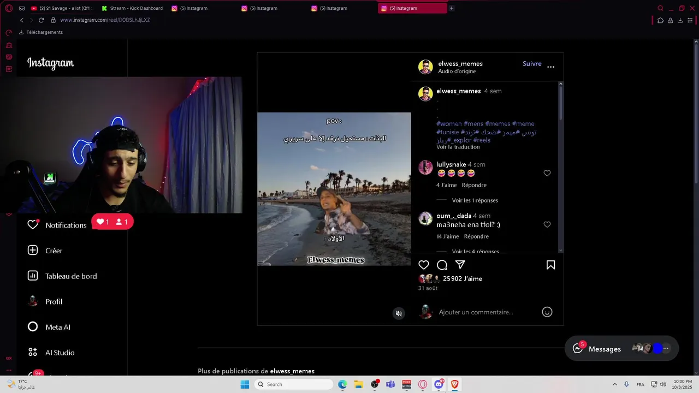Screen dimensions: 699x393
Task: Reply to lullysnake's comment via Répondre
Action: click(x=474, y=185)
